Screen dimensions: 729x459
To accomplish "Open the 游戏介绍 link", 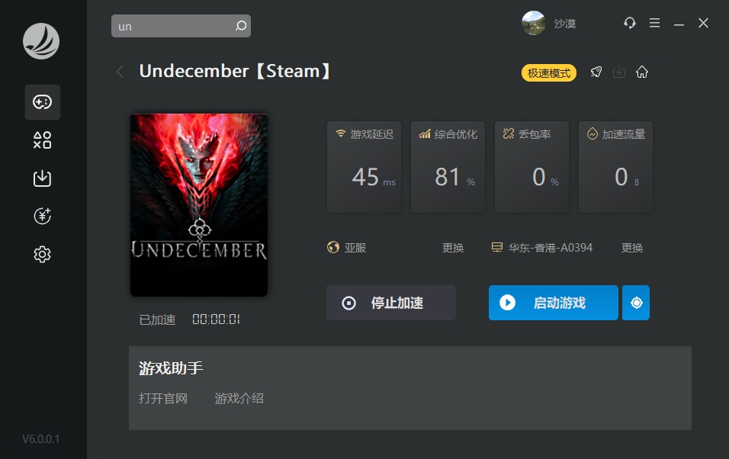I will 239,399.
